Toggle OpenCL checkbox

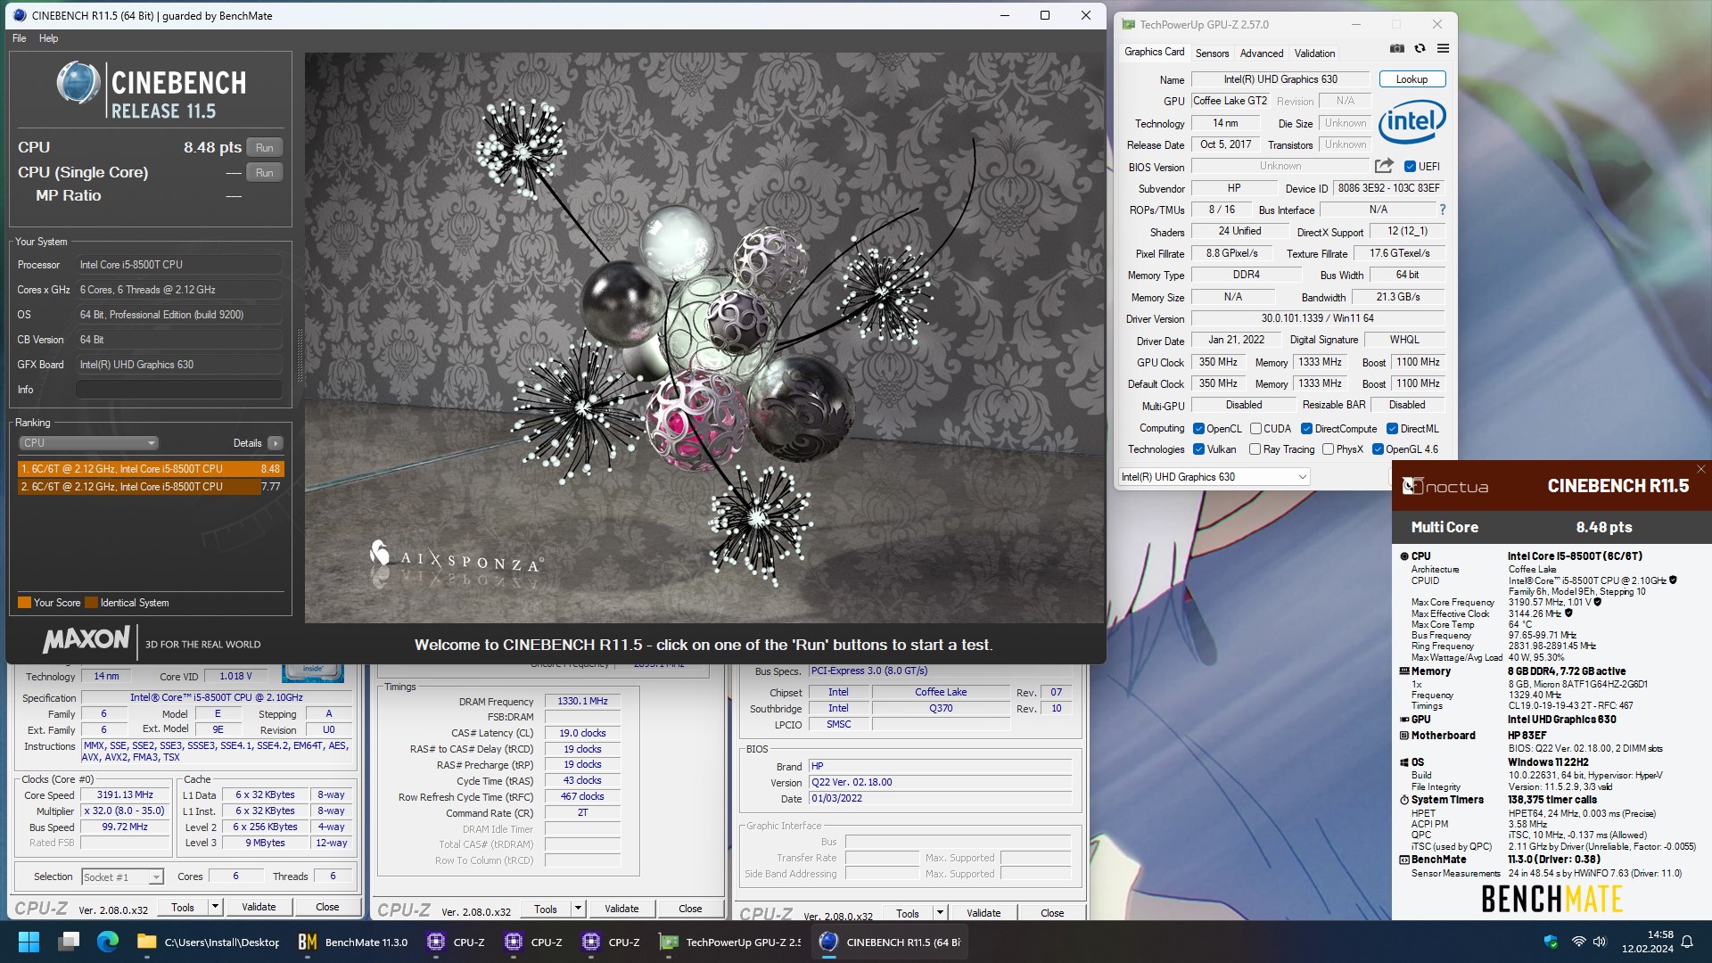click(1198, 429)
